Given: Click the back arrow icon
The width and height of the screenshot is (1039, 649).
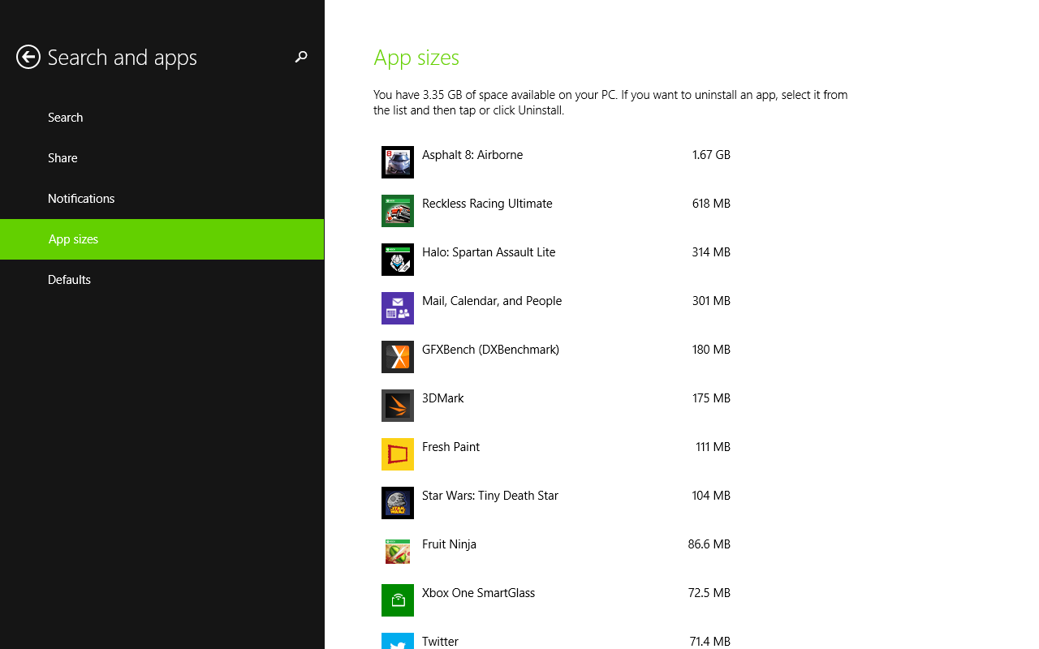Looking at the screenshot, I should pos(28,57).
